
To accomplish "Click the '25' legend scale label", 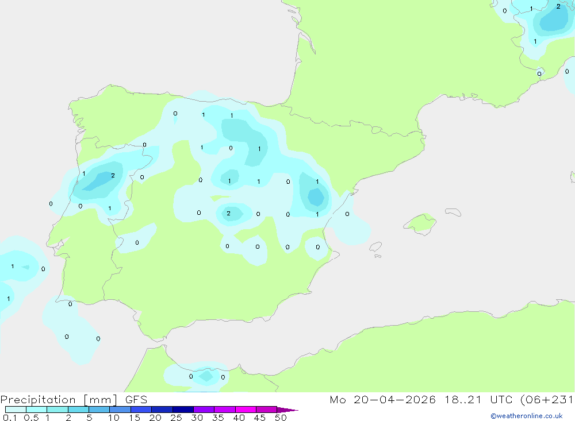I will click(176, 418).
